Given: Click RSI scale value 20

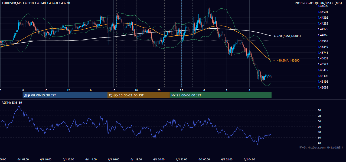Looking at the screenshot, I should click(x=319, y=143).
